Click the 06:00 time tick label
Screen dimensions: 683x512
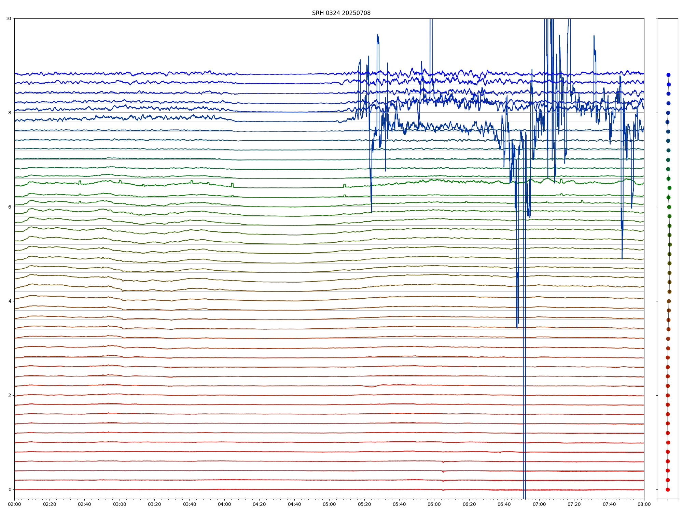[x=434, y=504]
